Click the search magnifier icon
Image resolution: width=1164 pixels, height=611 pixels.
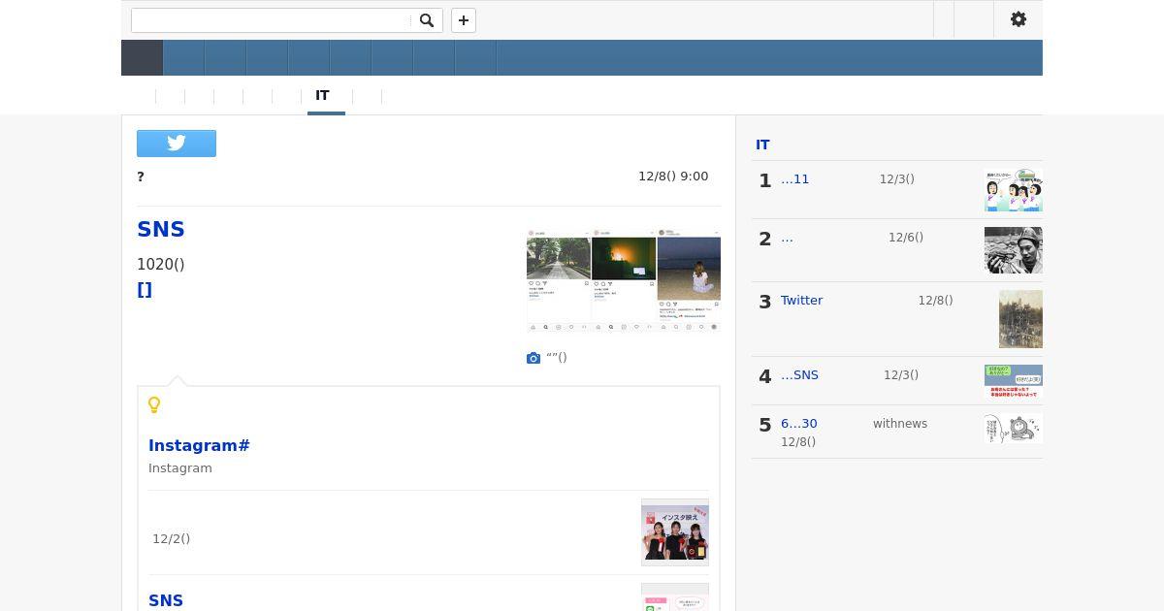coord(426,20)
